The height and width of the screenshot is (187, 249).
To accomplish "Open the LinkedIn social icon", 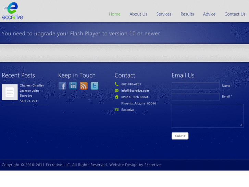I will [x=73, y=86].
